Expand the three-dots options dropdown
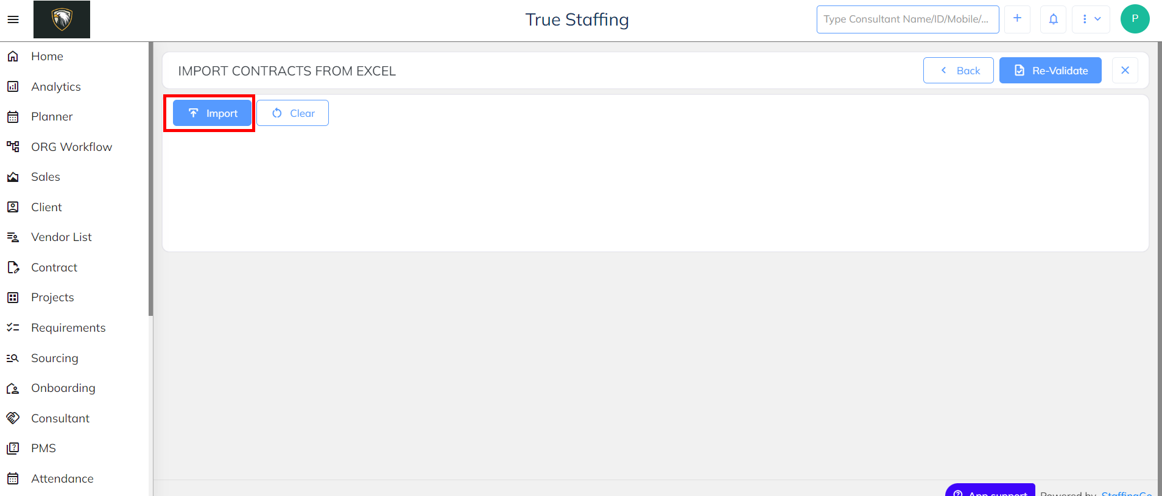 click(x=1091, y=19)
